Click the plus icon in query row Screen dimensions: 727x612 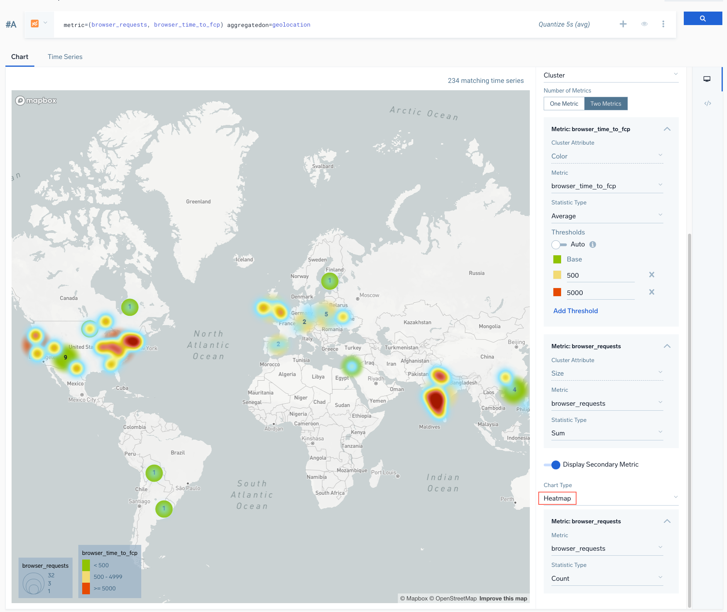coord(623,24)
